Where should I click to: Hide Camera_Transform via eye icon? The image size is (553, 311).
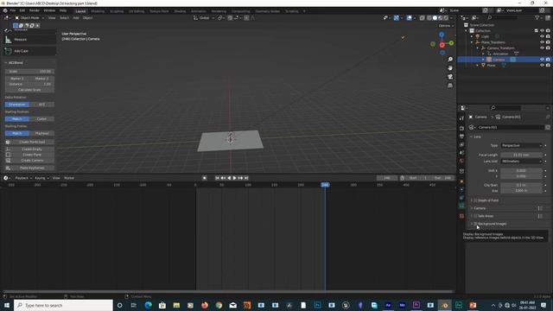point(542,48)
